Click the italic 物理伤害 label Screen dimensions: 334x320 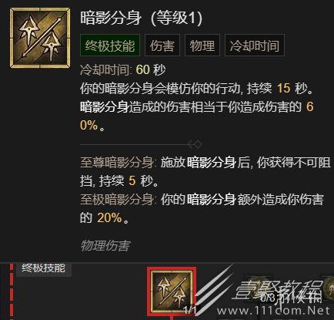coord(105,246)
